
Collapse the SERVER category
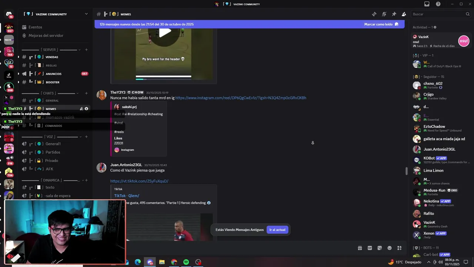point(51,50)
